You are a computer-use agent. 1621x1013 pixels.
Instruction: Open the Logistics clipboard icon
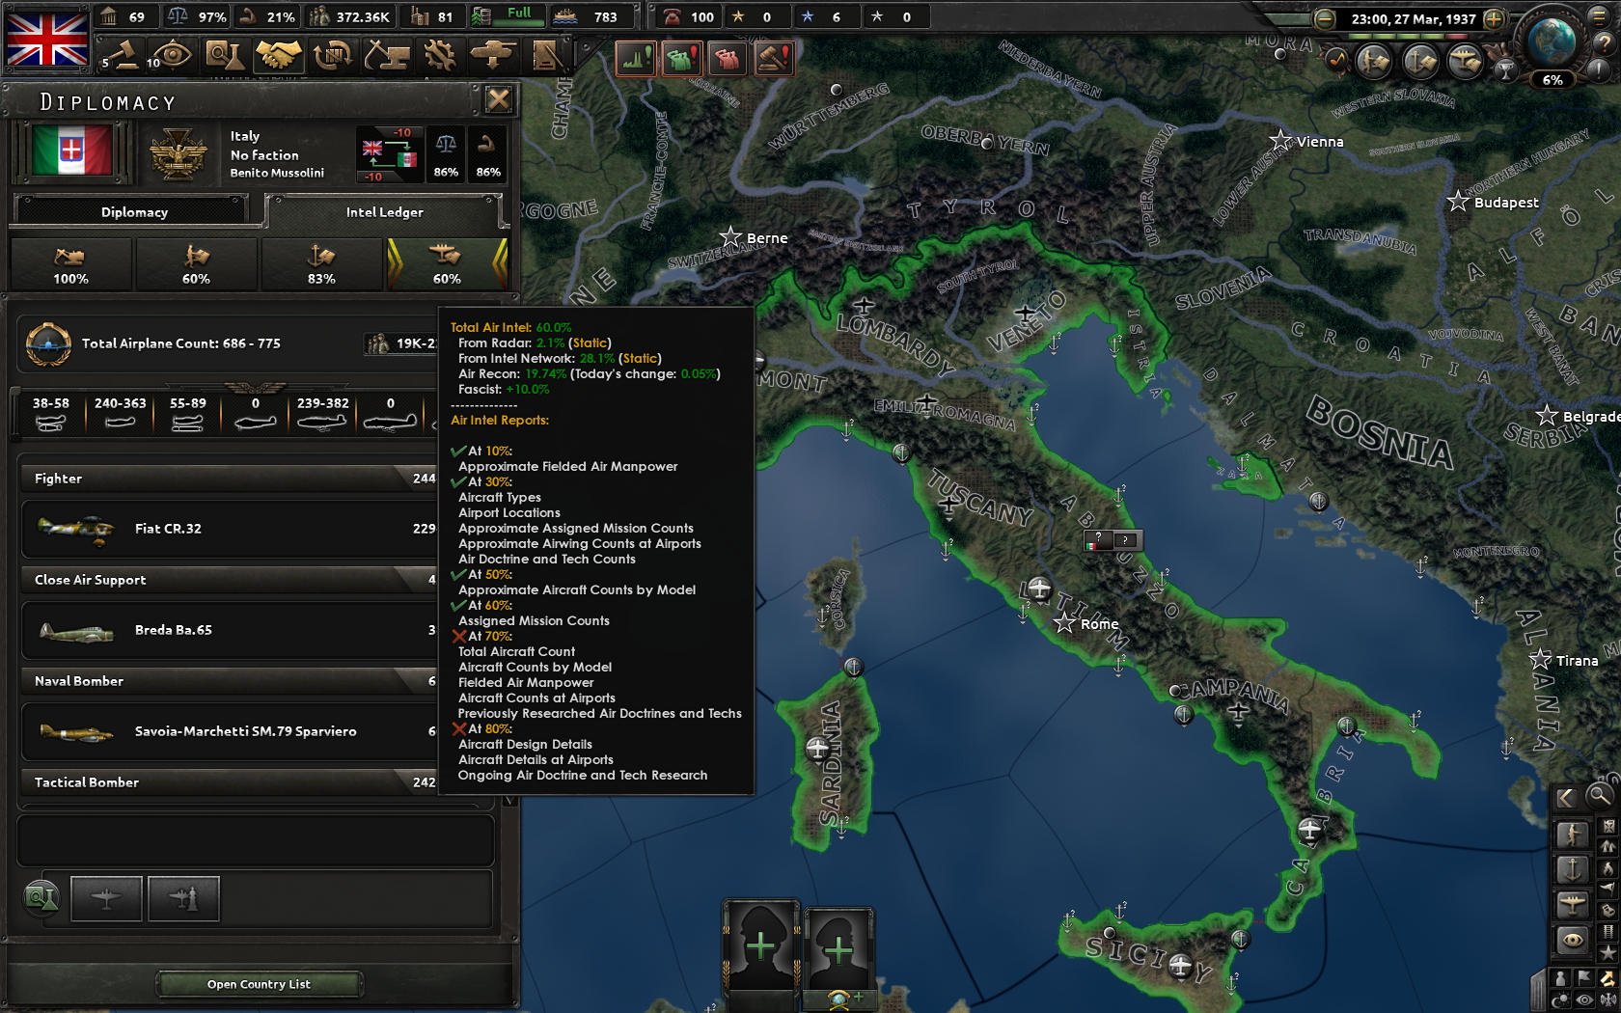coord(547,55)
